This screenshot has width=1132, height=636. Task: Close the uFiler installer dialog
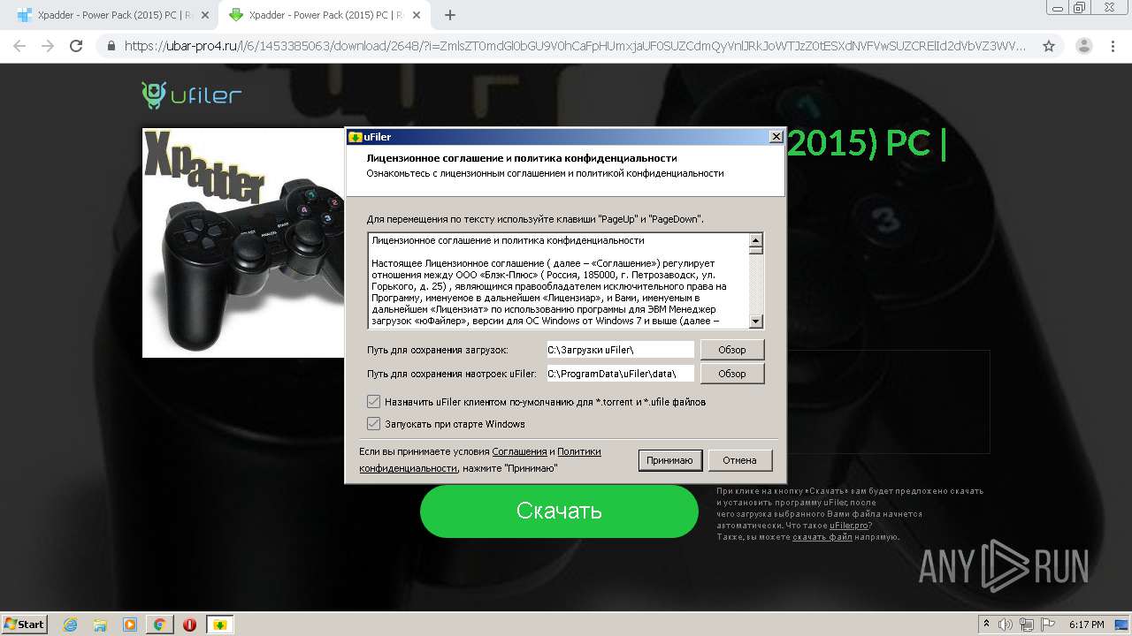click(776, 137)
